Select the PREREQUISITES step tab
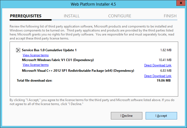Screen dimensions: 187x128 pyautogui.click(x=26, y=16)
